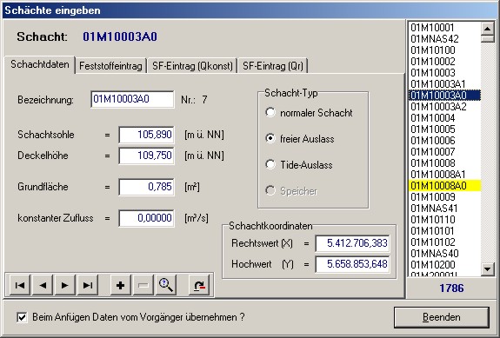Go to the next record
This screenshot has width=500, height=338.
coord(65,285)
